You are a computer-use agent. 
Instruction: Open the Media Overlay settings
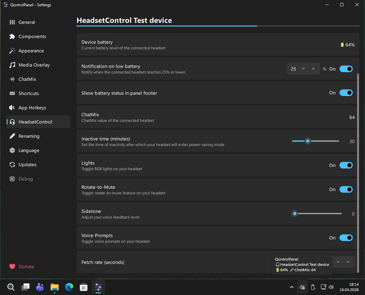click(x=38, y=65)
